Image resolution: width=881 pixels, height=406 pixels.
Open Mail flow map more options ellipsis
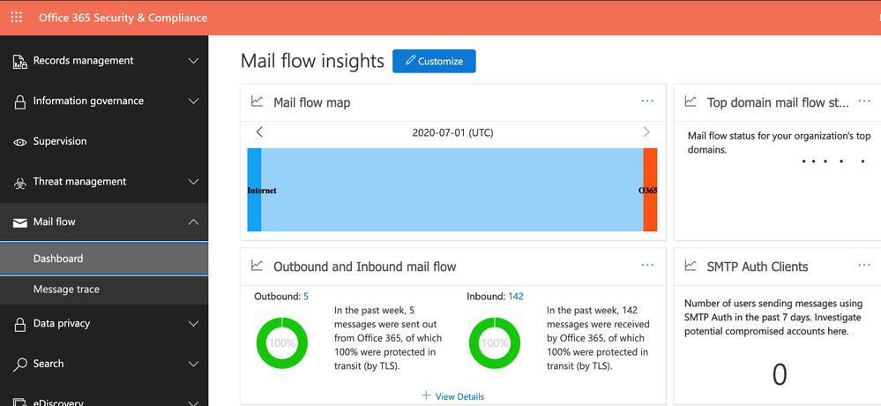647,101
